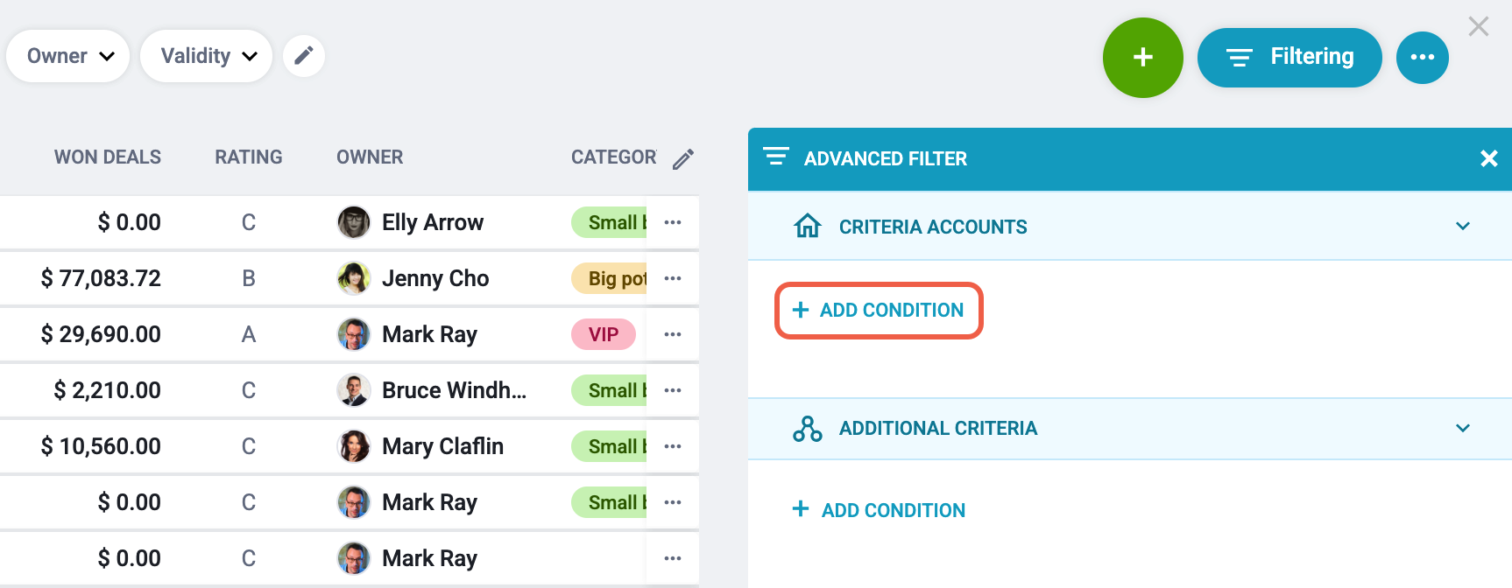Open row options for Elly Arrow
Image resolution: width=1512 pixels, height=588 pixels.
(x=673, y=222)
